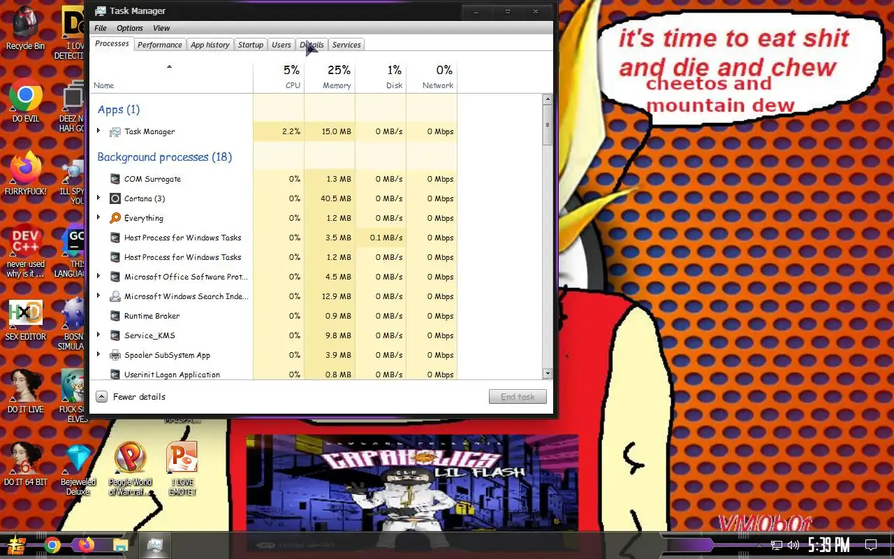
Task: Switch to the Startup tab
Action: (251, 45)
